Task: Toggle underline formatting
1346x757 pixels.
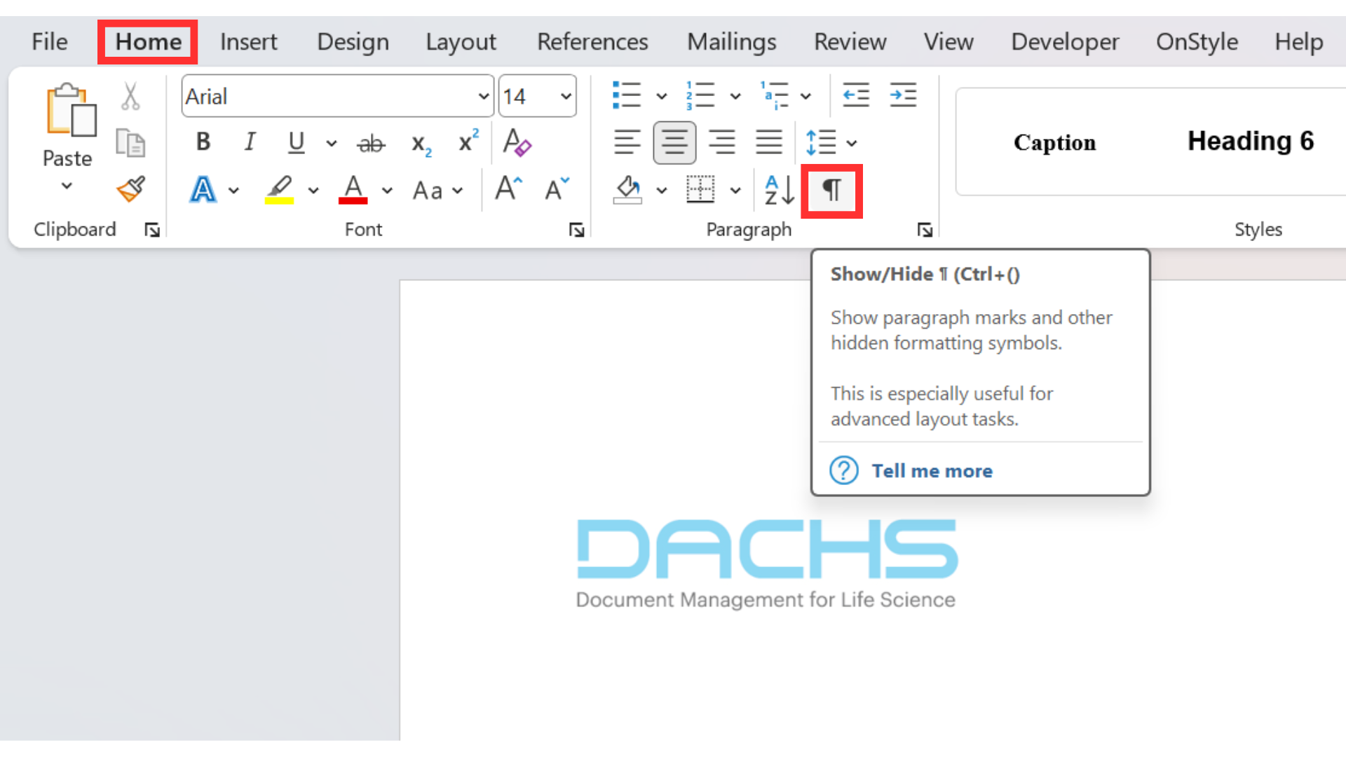Action: (x=297, y=143)
